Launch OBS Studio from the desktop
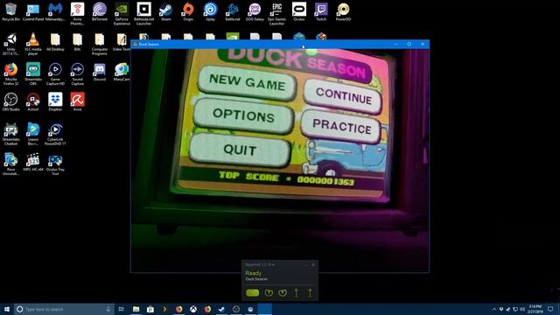 (x=10, y=102)
